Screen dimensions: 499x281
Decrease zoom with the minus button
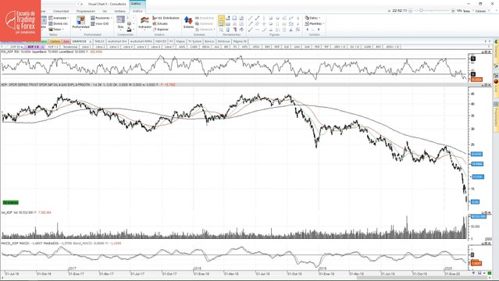pos(411,10)
